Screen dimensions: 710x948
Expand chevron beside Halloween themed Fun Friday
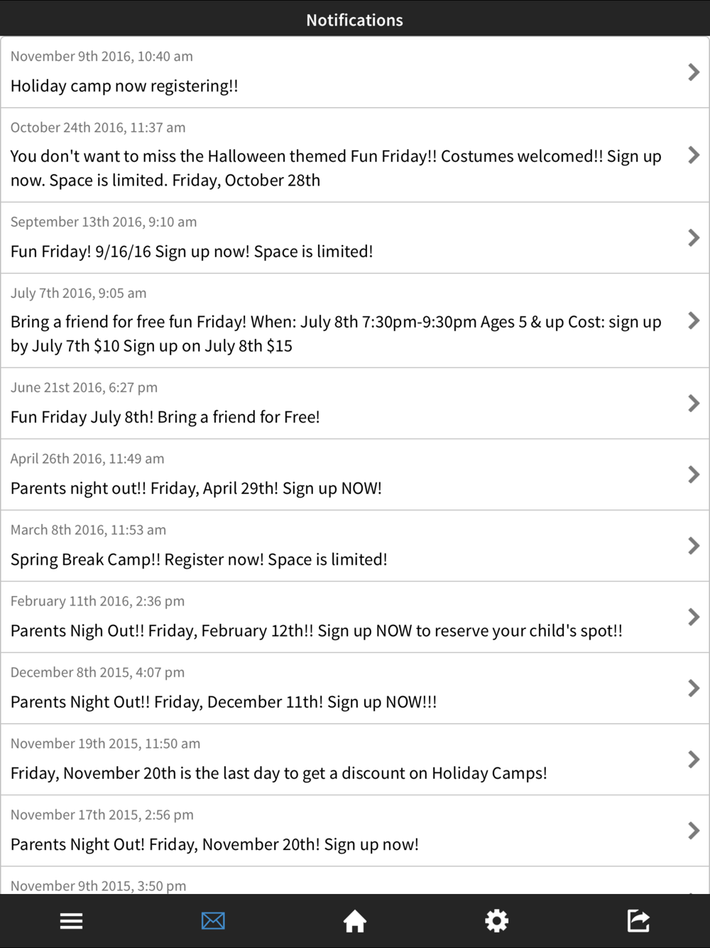click(694, 155)
